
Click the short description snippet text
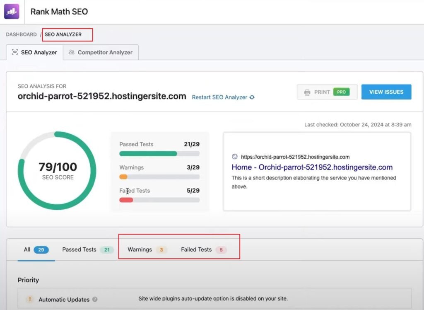[314, 182]
